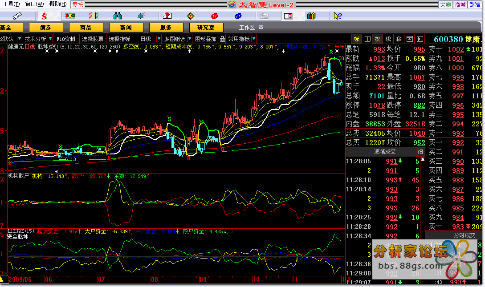Click the 大赛 button
Image resolution: width=485 pixels, height=287 pixels.
445,4
